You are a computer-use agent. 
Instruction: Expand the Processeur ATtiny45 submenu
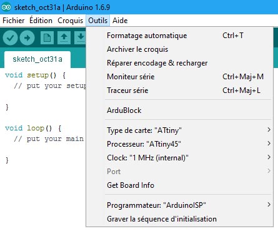point(179,144)
